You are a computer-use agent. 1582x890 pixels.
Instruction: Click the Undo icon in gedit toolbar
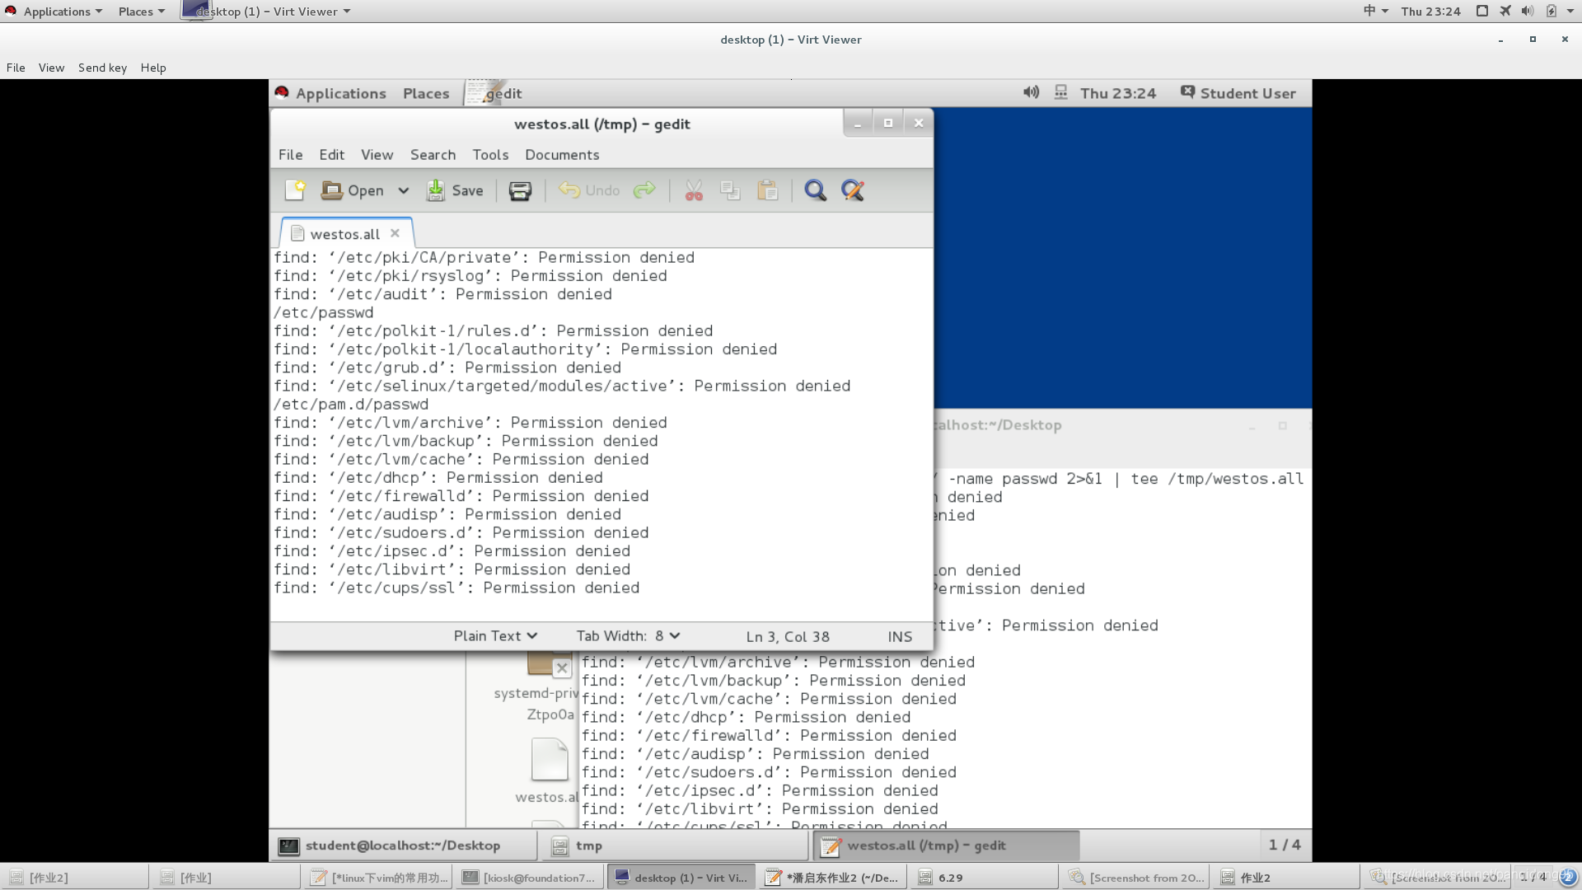(569, 190)
